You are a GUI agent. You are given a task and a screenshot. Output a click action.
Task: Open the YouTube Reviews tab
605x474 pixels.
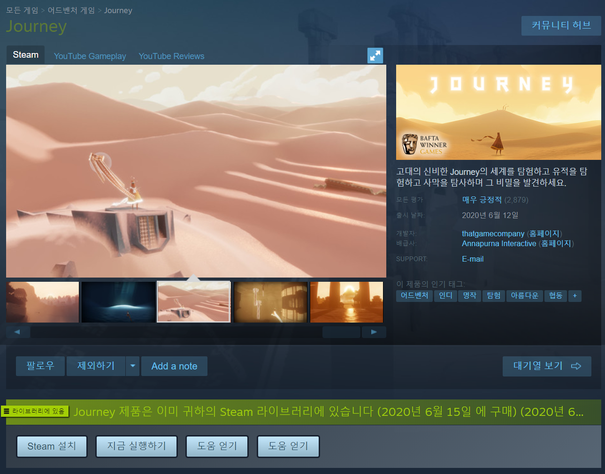pyautogui.click(x=171, y=56)
